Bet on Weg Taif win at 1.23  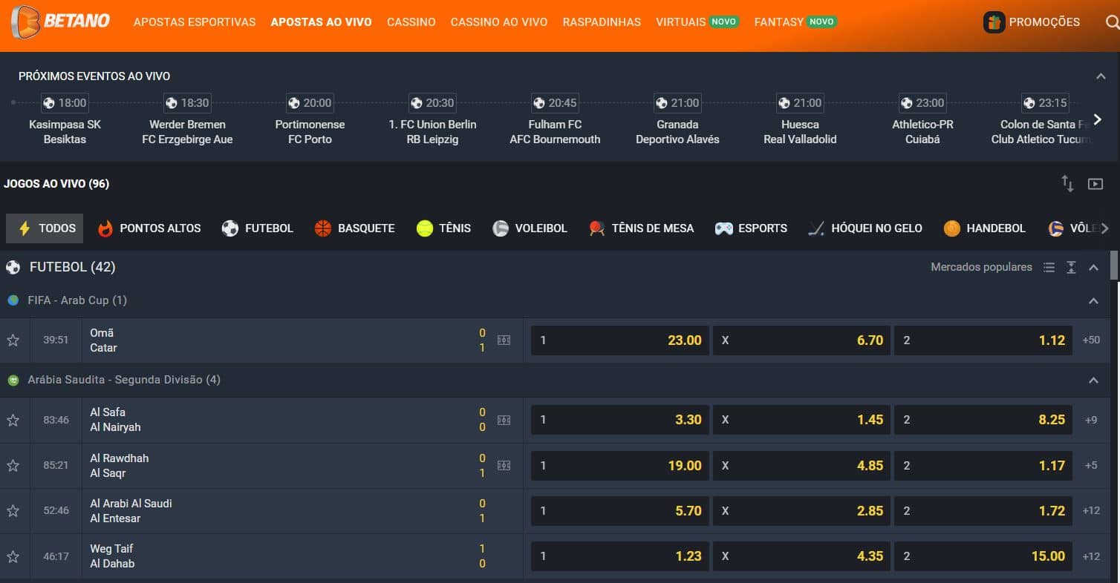click(620, 556)
